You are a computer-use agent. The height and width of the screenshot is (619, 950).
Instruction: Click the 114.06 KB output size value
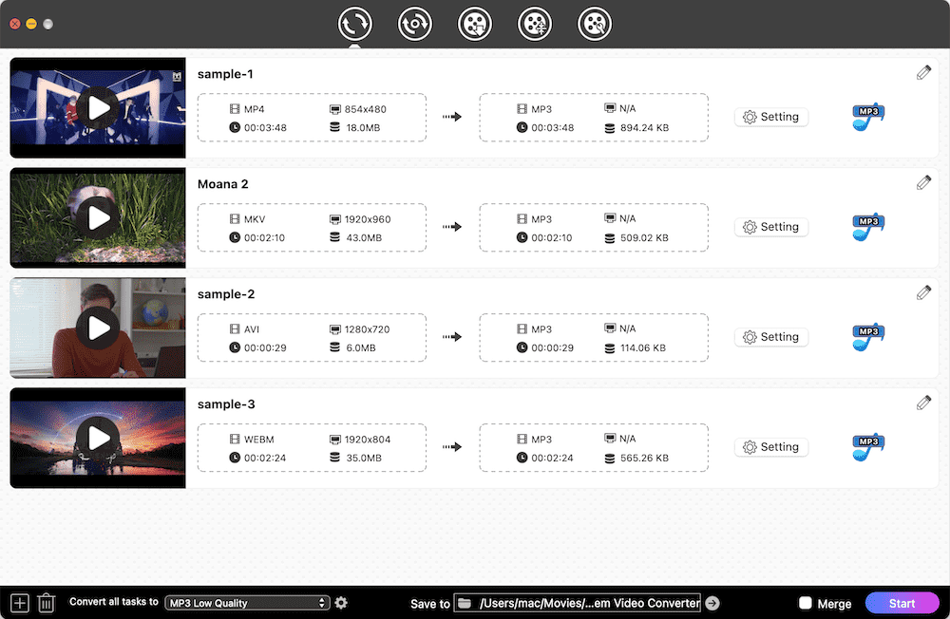tap(643, 348)
